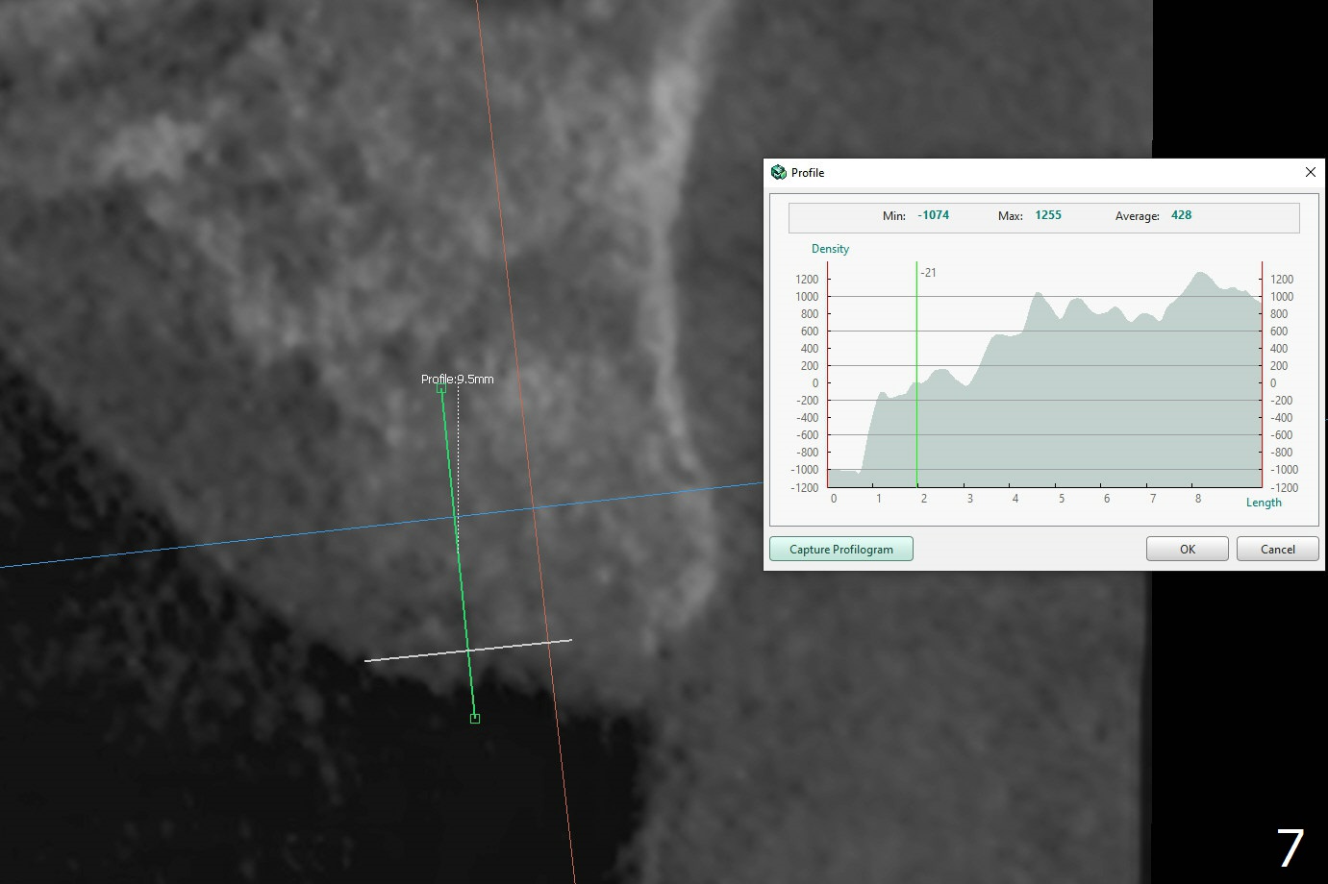This screenshot has height=884, width=1328.
Task: Click the Profile:9.5mm measurement label
Action: 458,379
